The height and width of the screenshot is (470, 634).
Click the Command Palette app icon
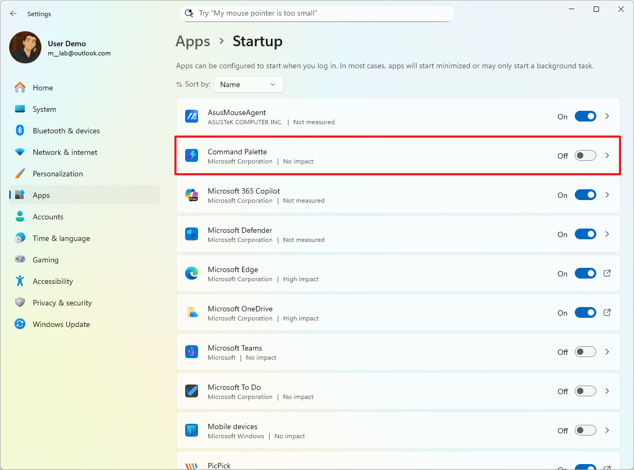[x=191, y=155]
